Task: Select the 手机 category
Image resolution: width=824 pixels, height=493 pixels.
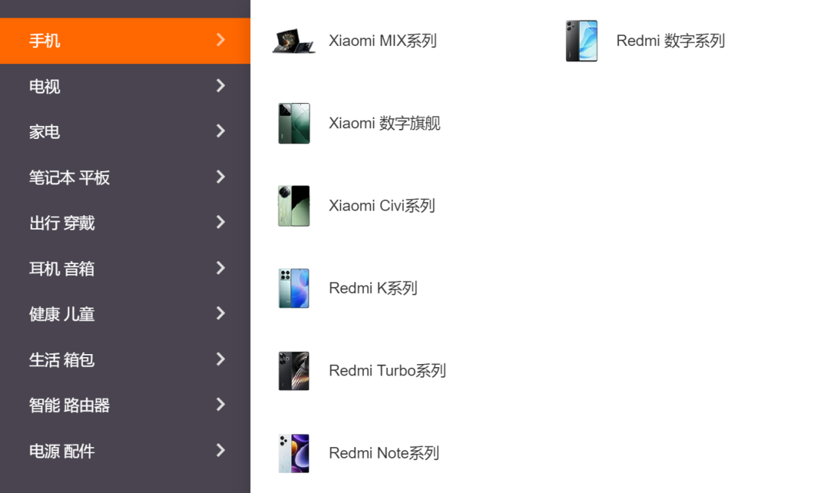Action: coord(125,41)
